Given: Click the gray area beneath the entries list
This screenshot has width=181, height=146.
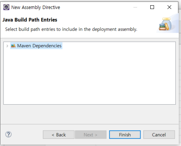Looking at the screenshot, I should 90,114.
